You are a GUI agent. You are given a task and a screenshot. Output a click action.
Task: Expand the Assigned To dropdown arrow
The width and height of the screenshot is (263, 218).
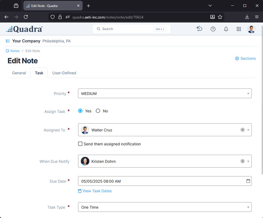tap(248, 130)
